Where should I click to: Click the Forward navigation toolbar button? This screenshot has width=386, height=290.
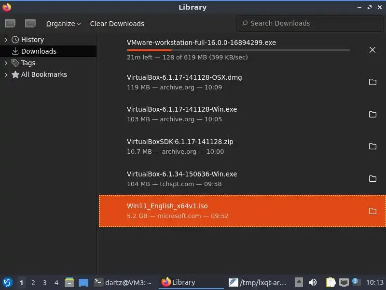click(30, 24)
